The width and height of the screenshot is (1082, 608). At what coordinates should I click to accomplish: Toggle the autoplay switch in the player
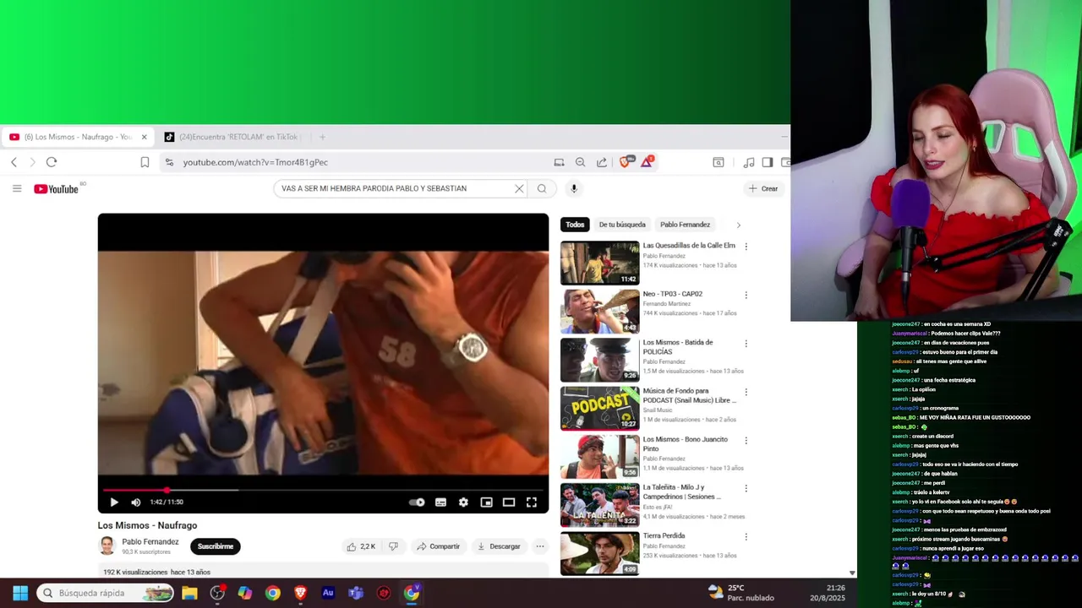pyautogui.click(x=417, y=502)
